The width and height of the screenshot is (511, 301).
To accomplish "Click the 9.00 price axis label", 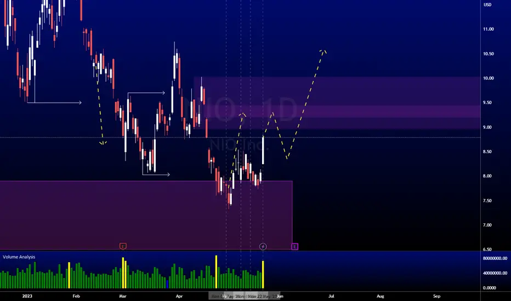I will [x=487, y=127].
